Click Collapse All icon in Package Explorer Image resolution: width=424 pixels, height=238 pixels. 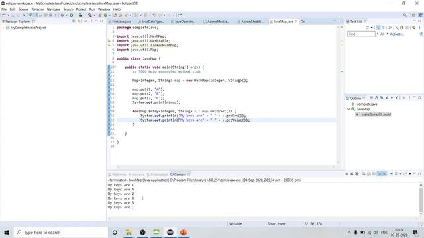(74, 21)
